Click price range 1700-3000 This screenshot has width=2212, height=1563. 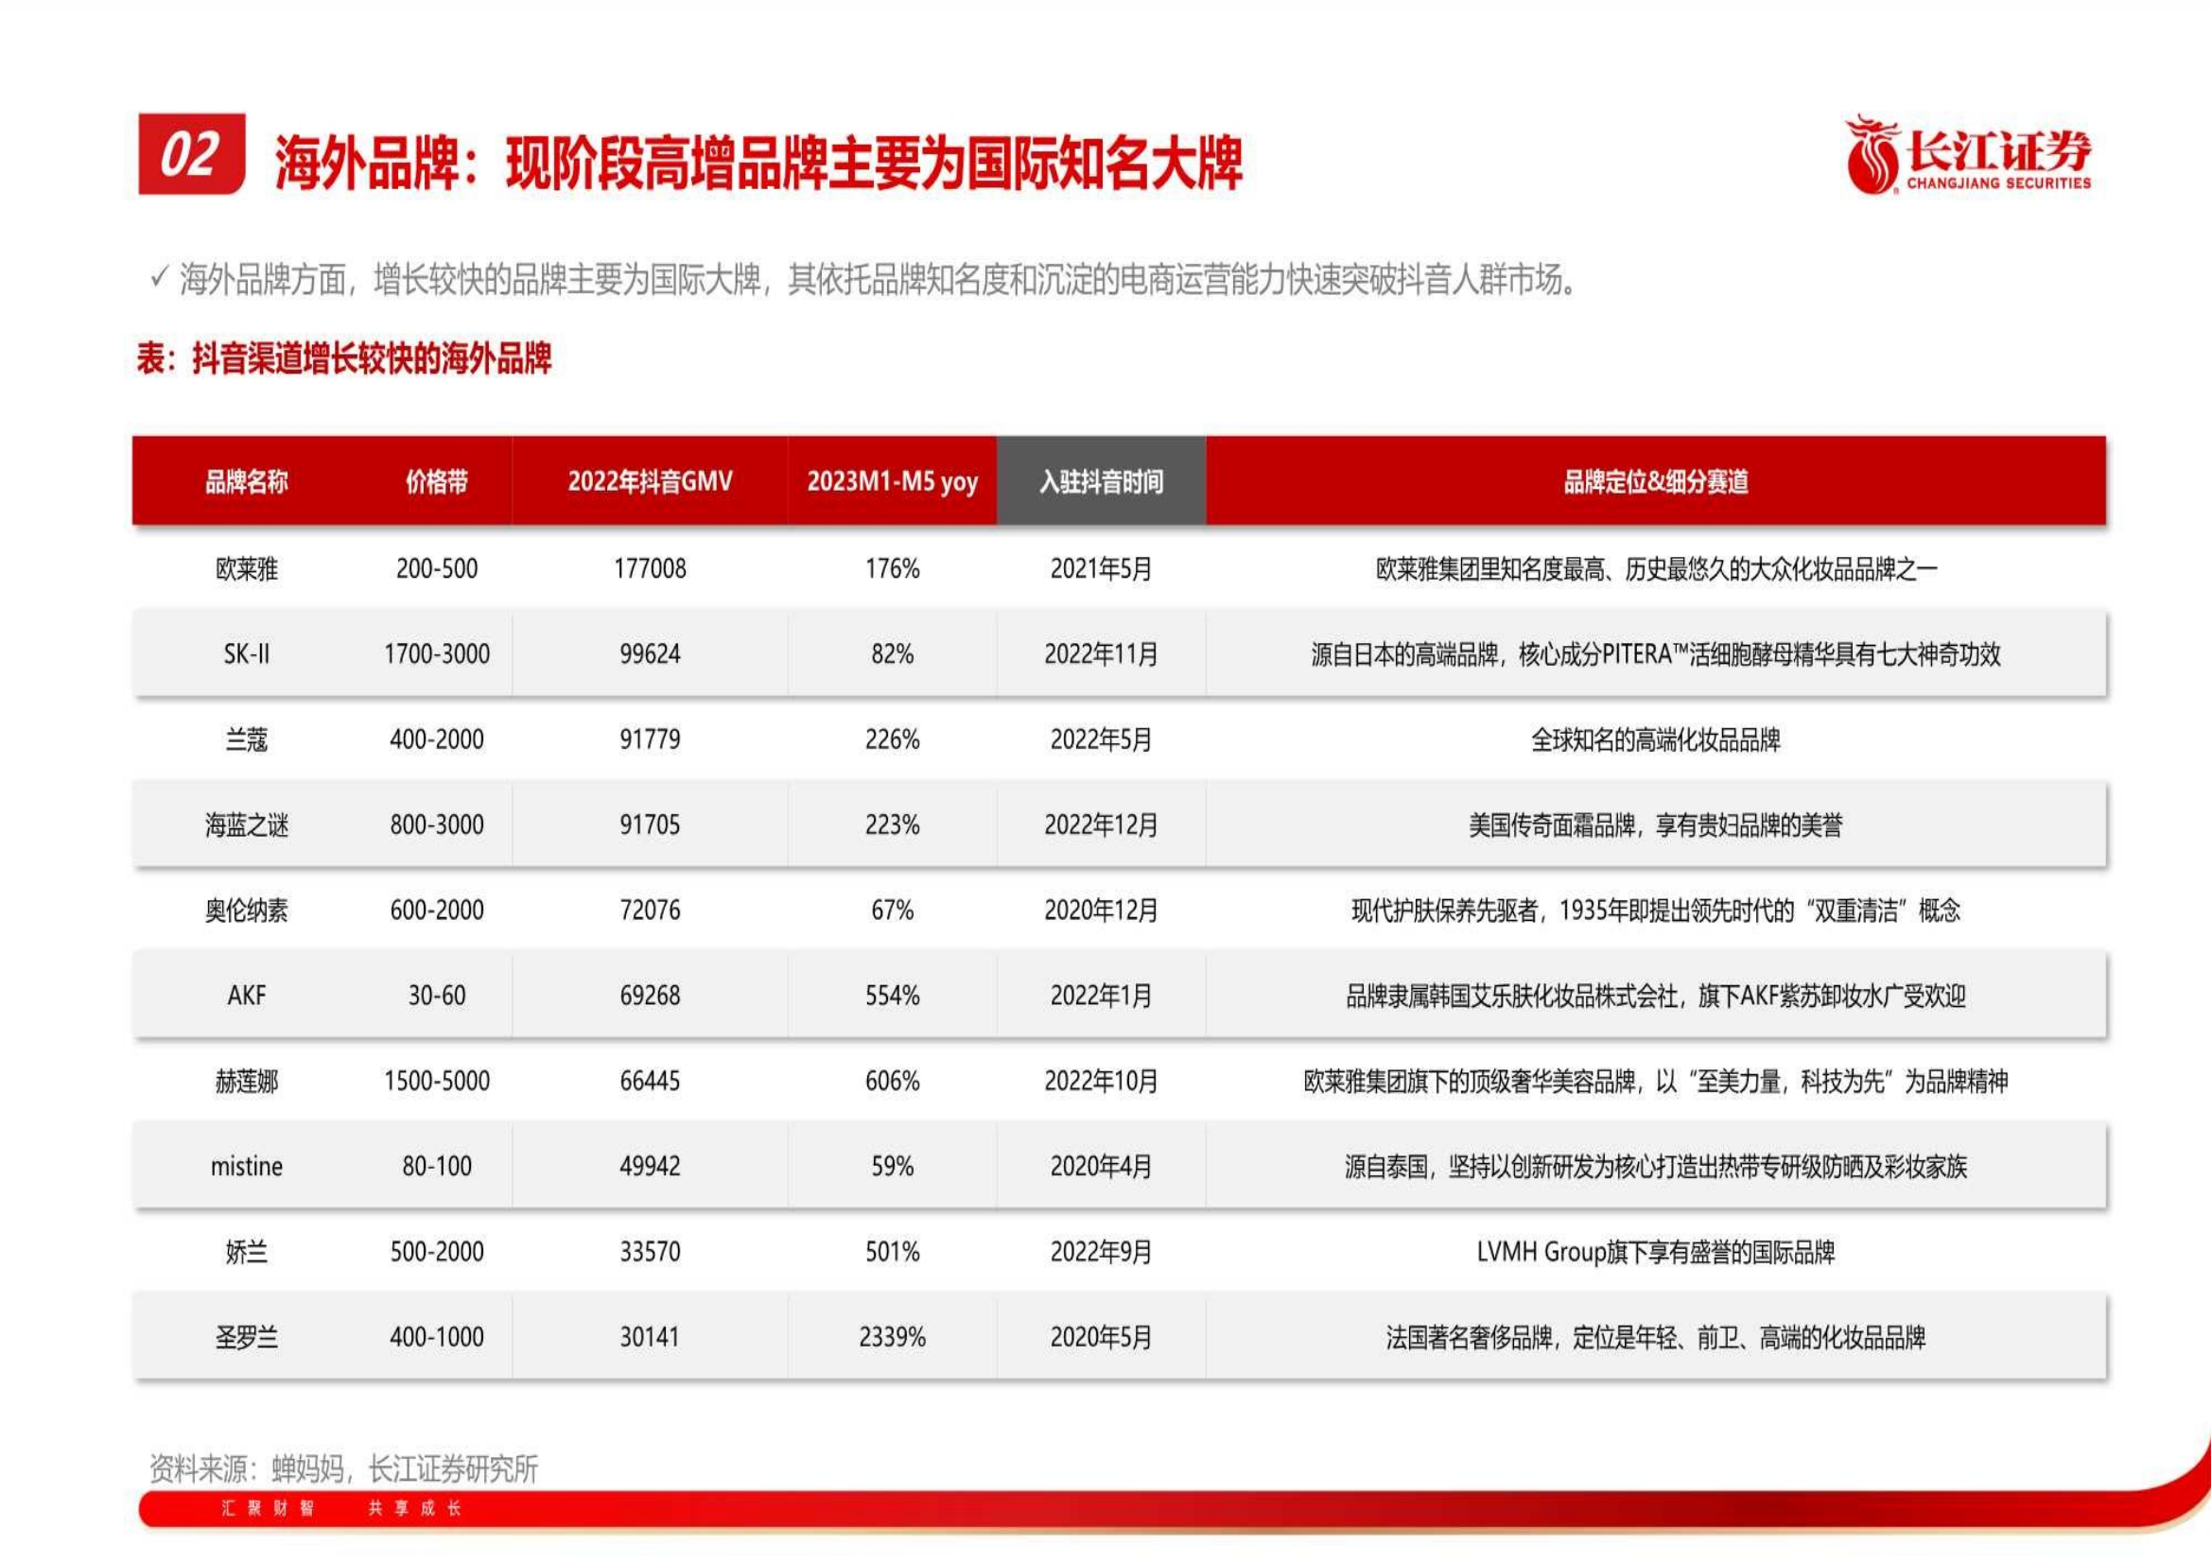(436, 654)
